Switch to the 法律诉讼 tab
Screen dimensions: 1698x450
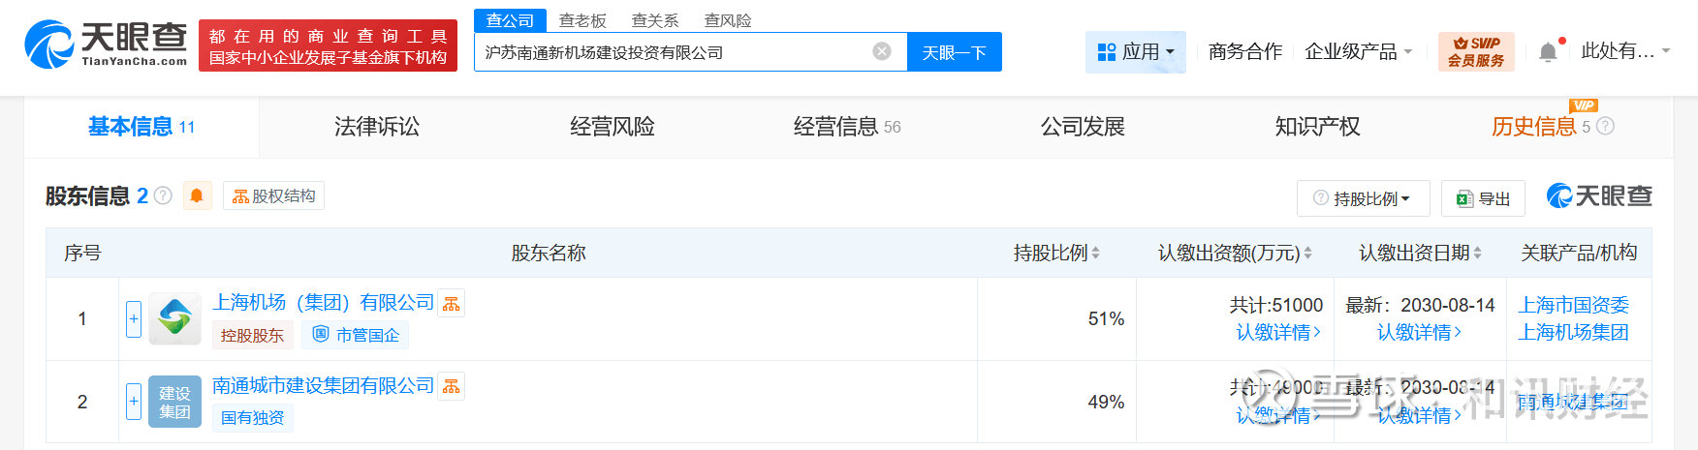[377, 127]
